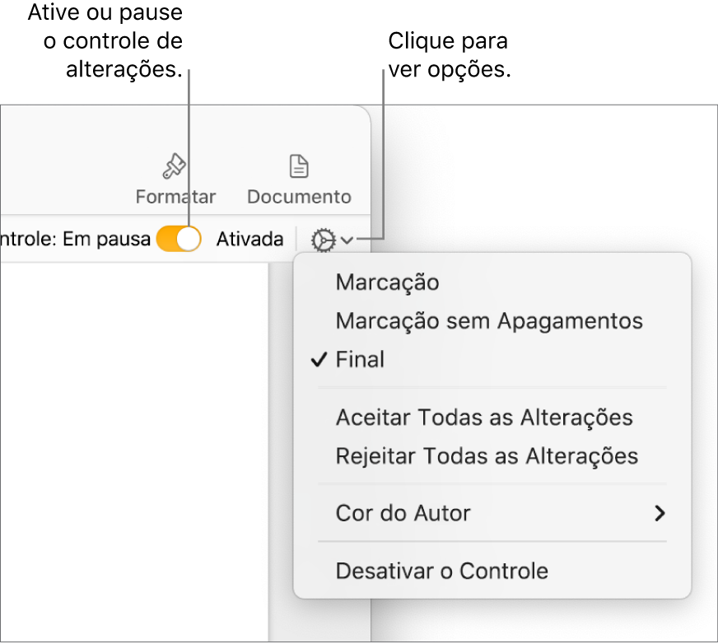Choose Marcação sem Apagamentos
718x644 pixels.
[x=492, y=320]
